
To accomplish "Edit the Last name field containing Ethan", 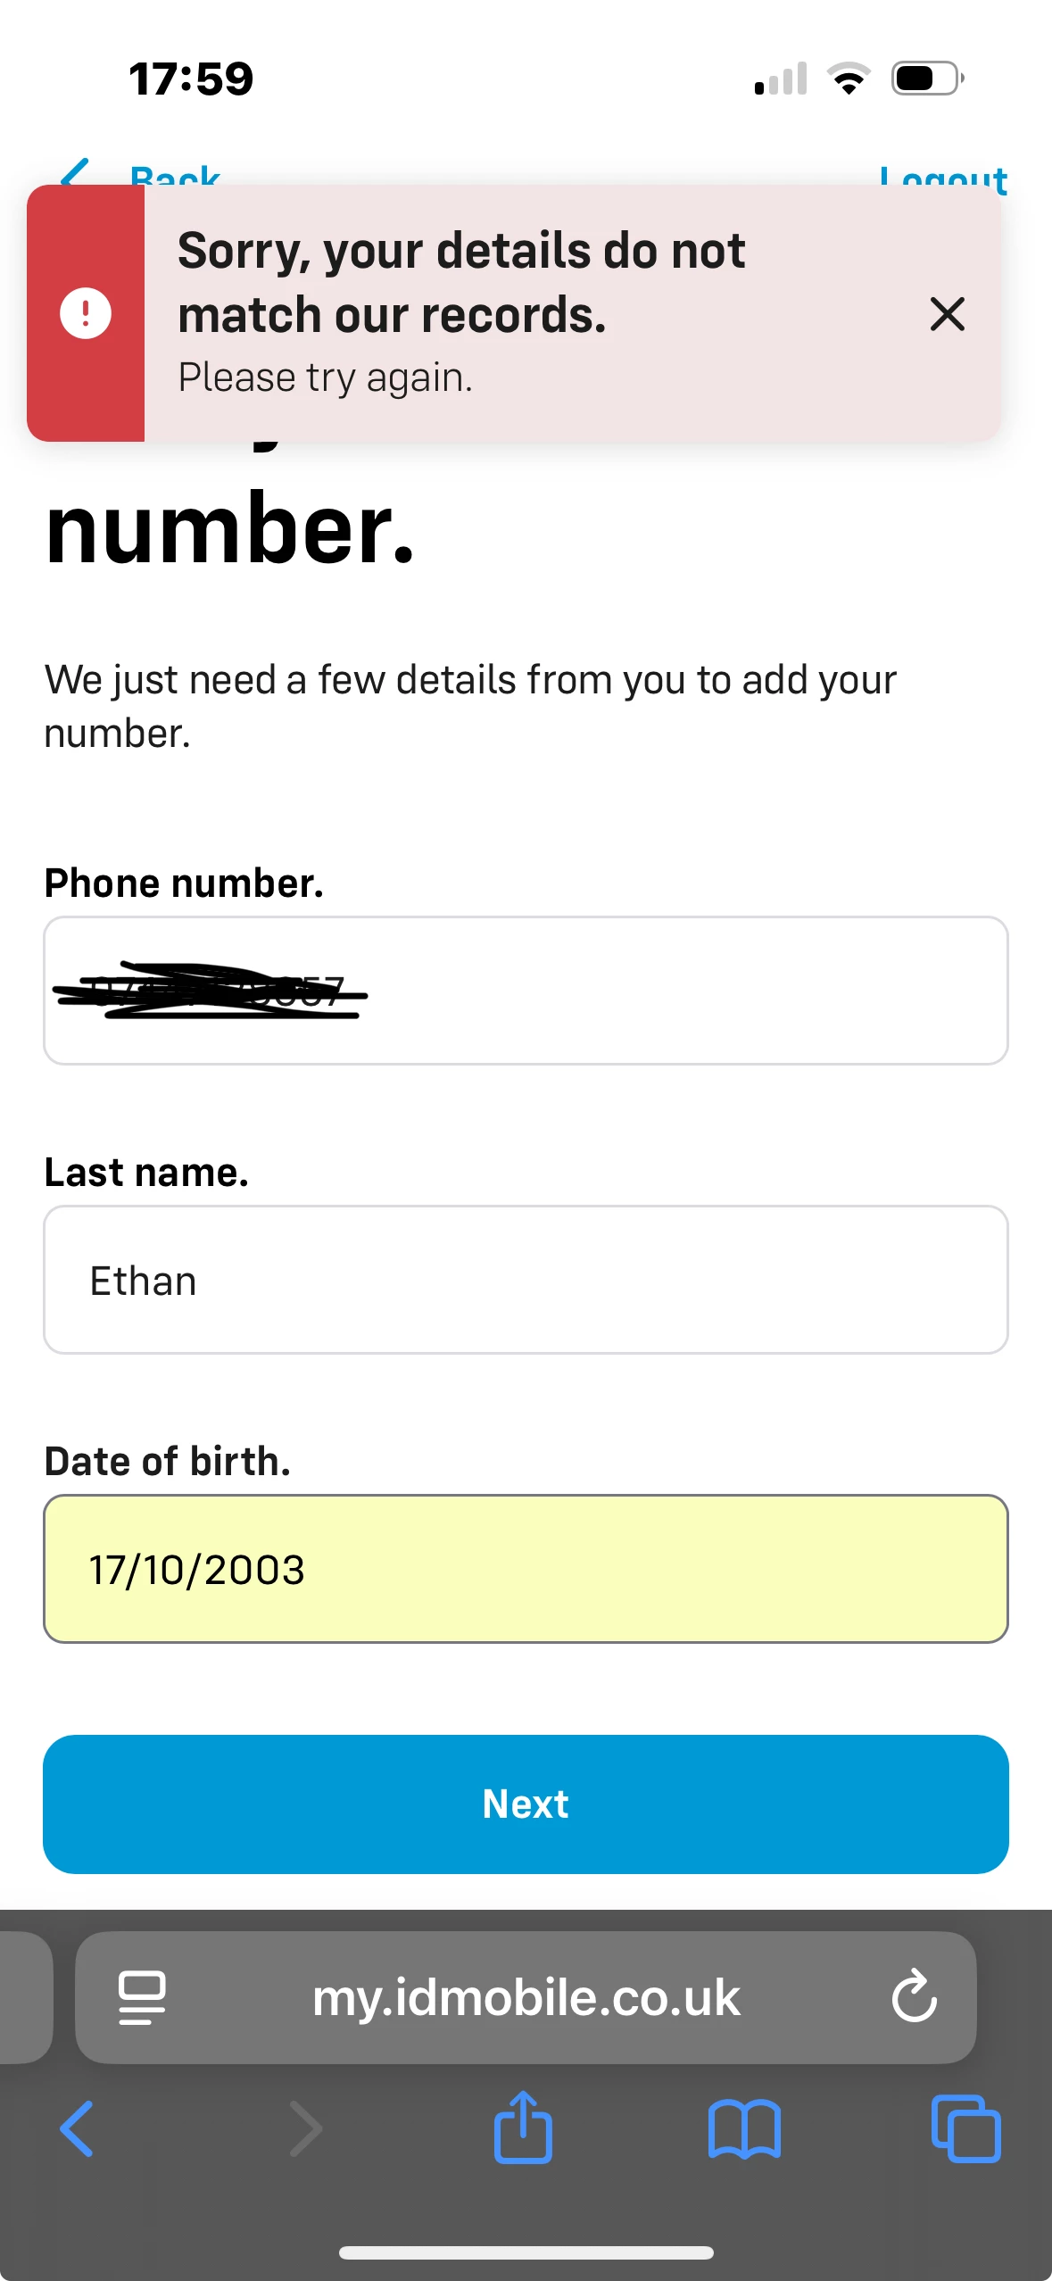I will [x=526, y=1280].
